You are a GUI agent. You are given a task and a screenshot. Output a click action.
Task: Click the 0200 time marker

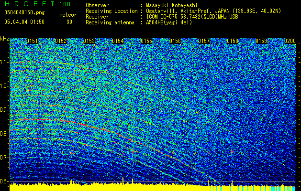click(x=290, y=41)
